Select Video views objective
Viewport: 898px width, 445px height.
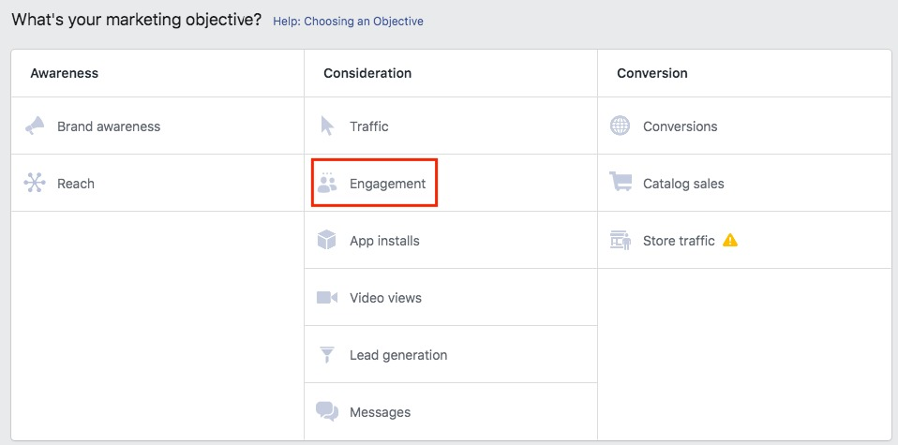(385, 298)
